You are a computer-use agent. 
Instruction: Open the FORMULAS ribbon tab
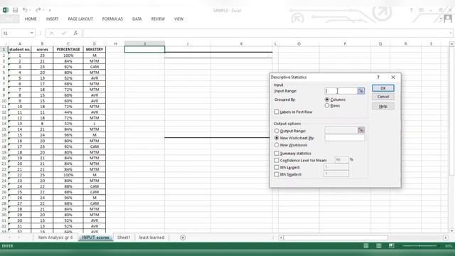pyautogui.click(x=112, y=19)
